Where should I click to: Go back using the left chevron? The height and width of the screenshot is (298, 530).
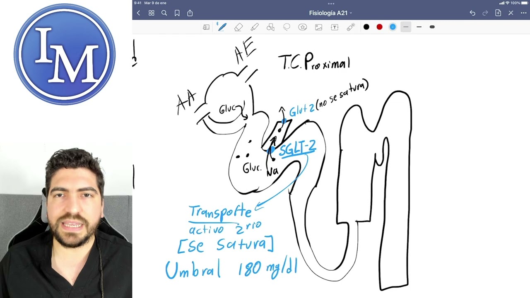click(138, 13)
